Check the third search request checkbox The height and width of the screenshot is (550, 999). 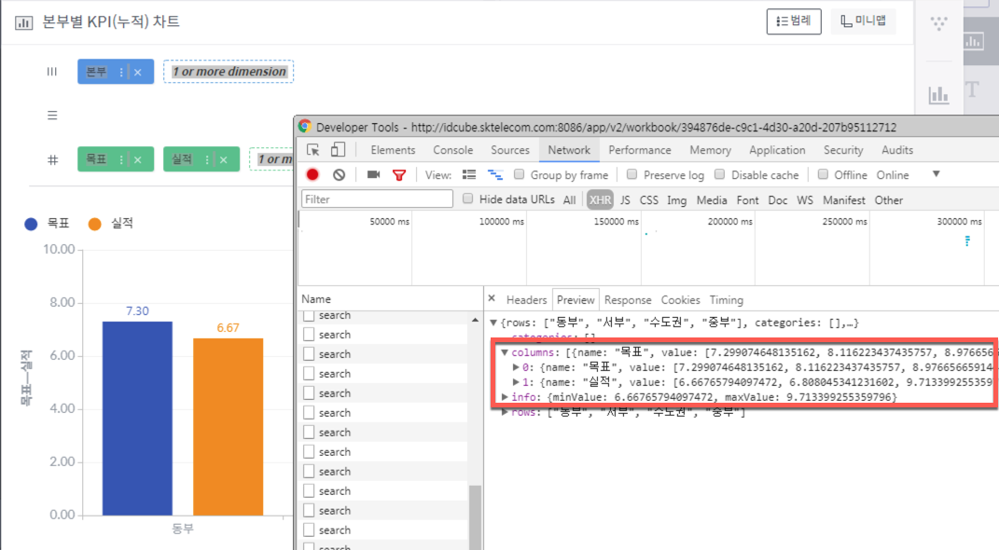pos(309,354)
